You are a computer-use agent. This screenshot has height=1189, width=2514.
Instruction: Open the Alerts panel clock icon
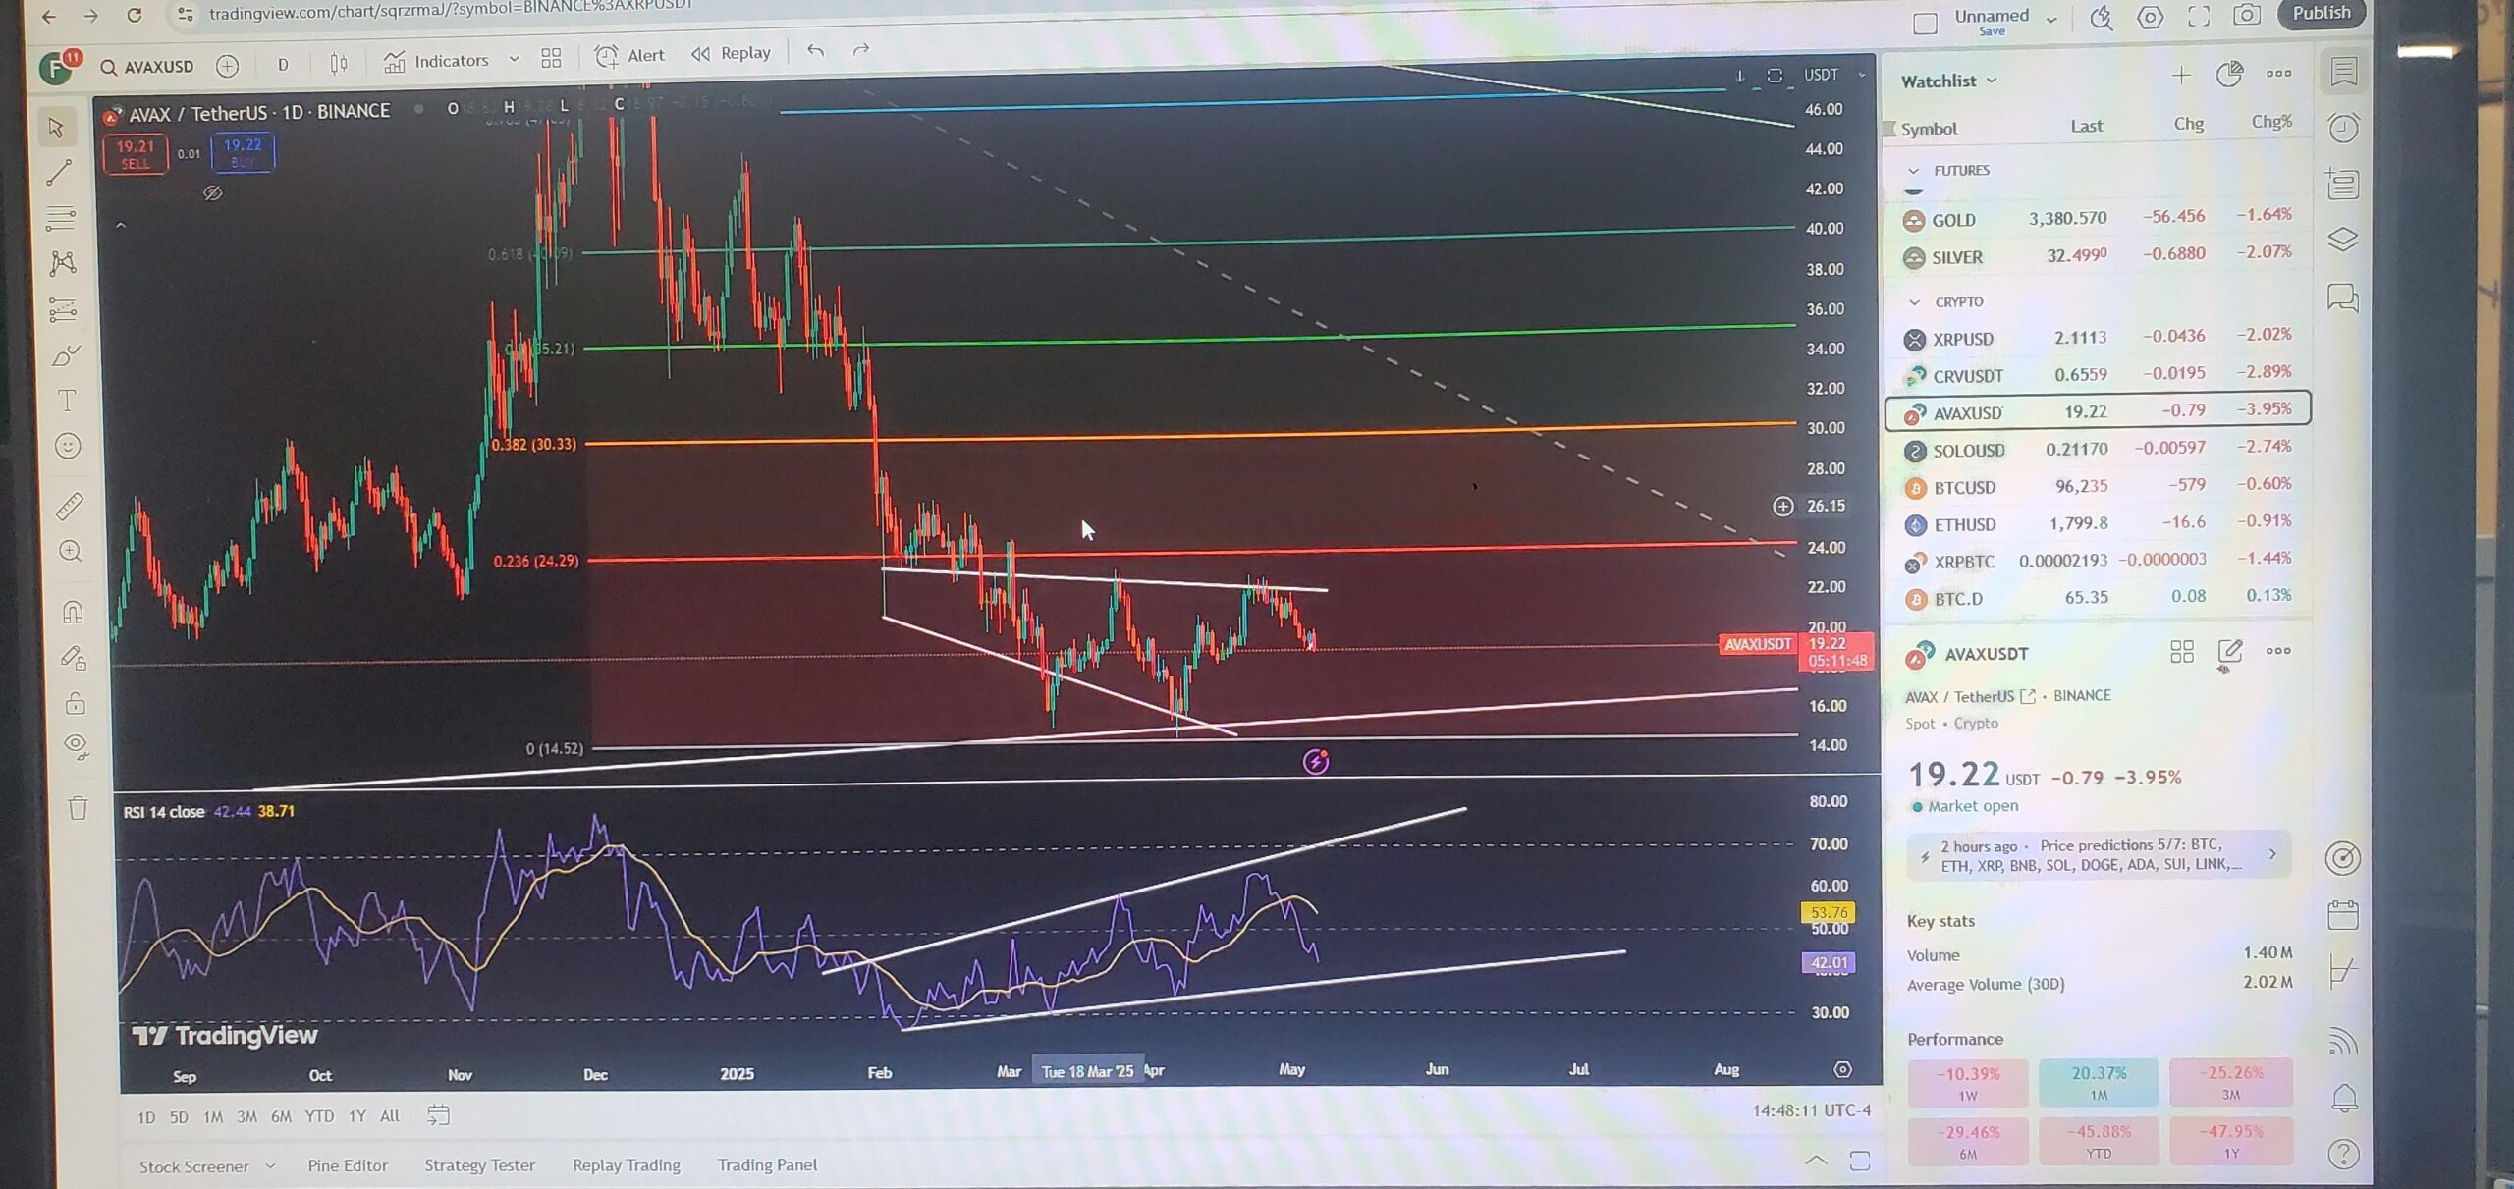[x=2344, y=128]
